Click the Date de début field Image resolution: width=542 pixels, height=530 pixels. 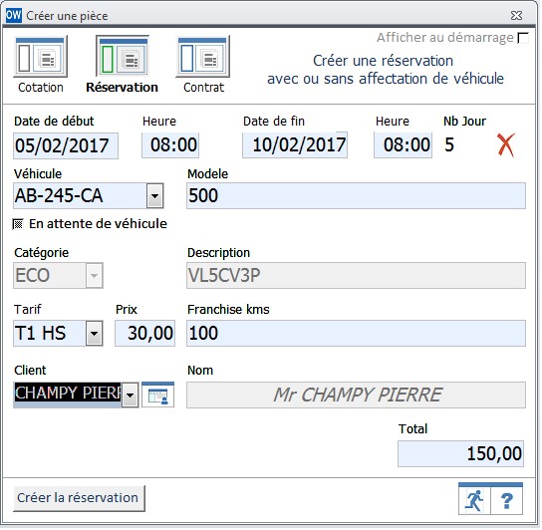66,145
